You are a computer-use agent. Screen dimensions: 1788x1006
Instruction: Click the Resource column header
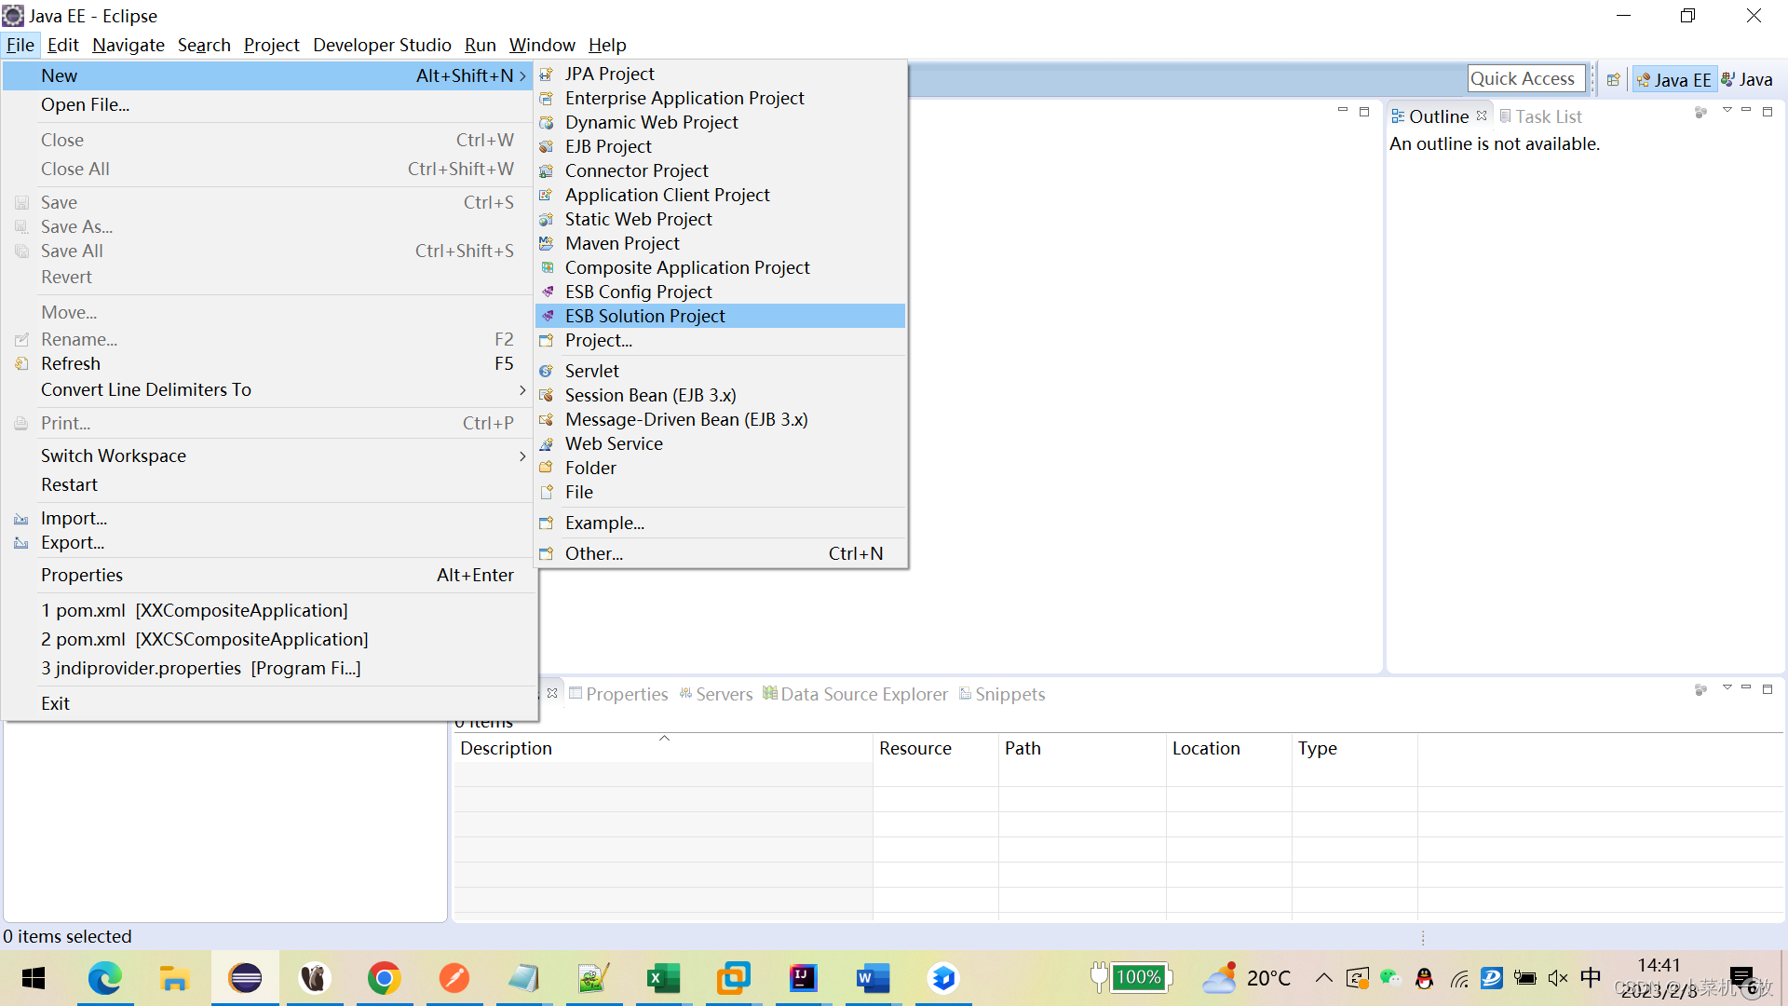914,748
